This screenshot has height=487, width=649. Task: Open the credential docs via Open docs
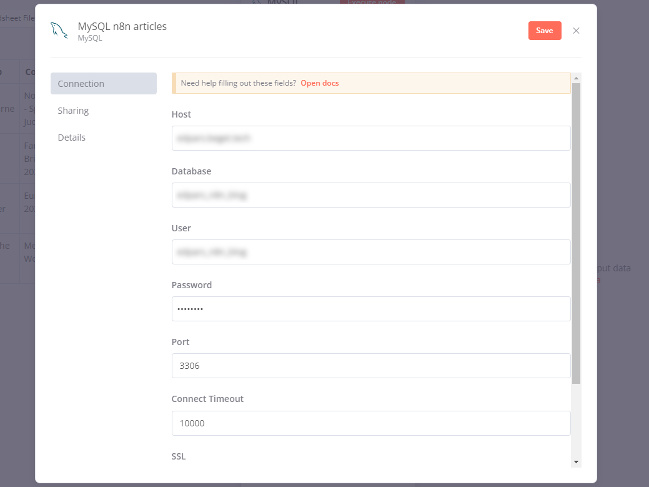pos(319,83)
